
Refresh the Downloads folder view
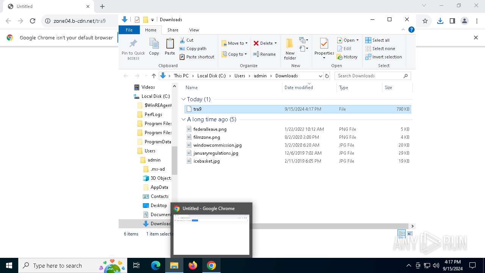(x=327, y=76)
